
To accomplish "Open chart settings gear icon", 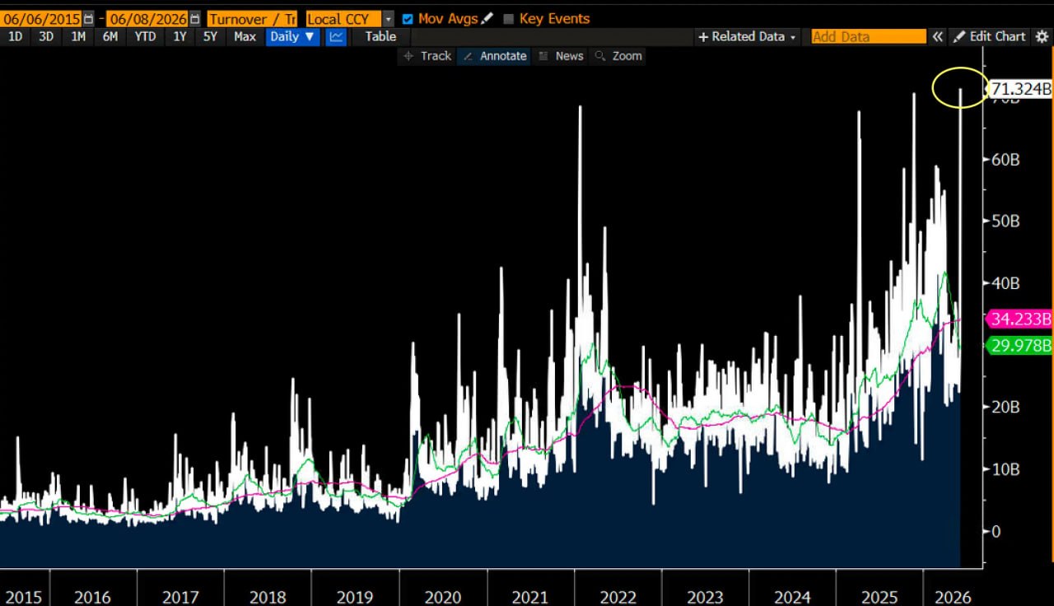I will [1042, 36].
